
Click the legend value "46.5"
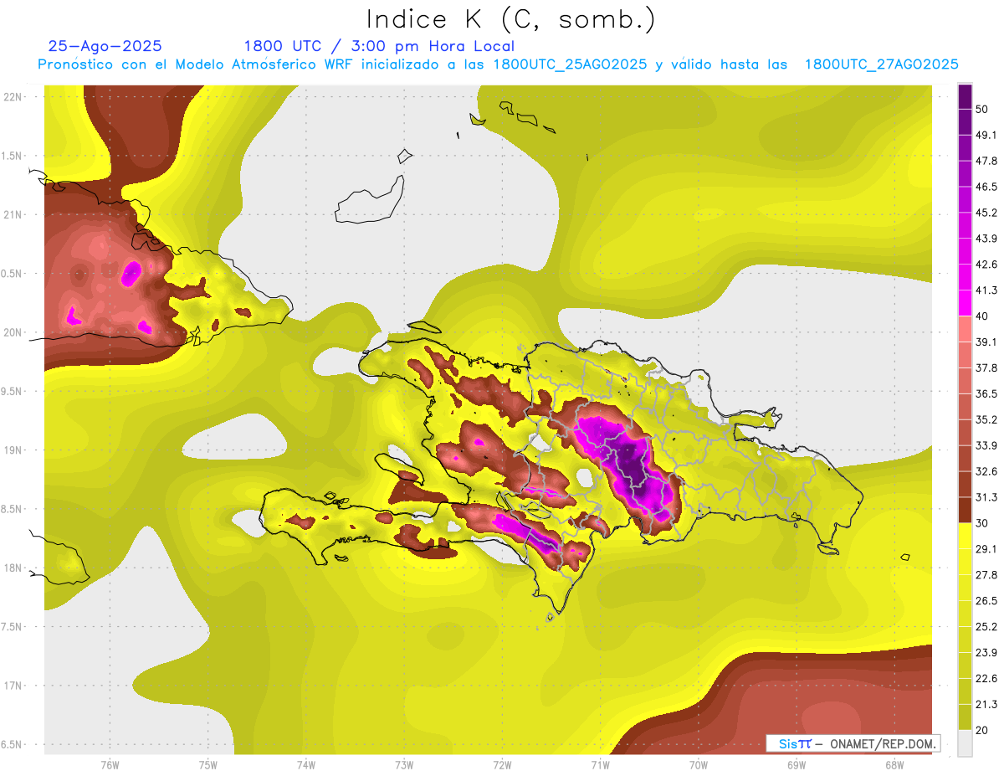tap(986, 187)
